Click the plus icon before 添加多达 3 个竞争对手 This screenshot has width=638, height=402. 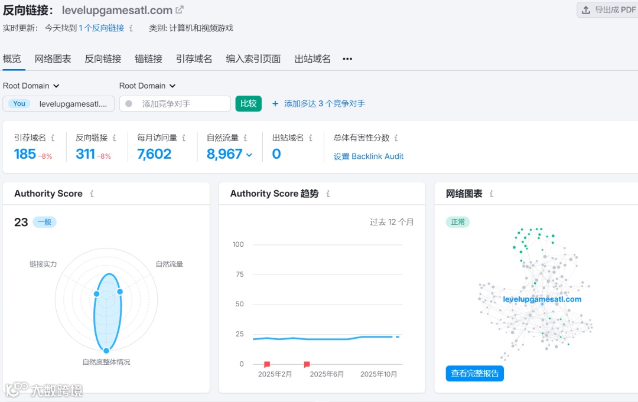pyautogui.click(x=275, y=104)
